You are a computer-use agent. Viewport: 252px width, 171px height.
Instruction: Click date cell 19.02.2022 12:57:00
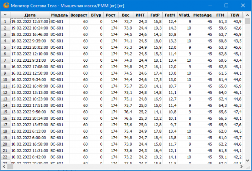pos(30,21)
